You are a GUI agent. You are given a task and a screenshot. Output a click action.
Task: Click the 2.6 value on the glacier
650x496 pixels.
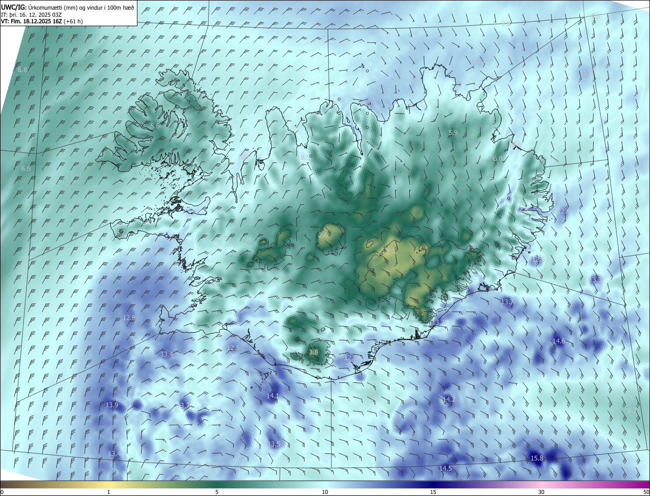point(323,235)
